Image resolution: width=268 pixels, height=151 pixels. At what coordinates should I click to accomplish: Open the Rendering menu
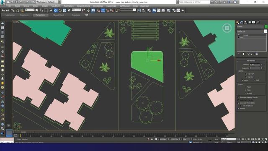(x=98, y=6)
